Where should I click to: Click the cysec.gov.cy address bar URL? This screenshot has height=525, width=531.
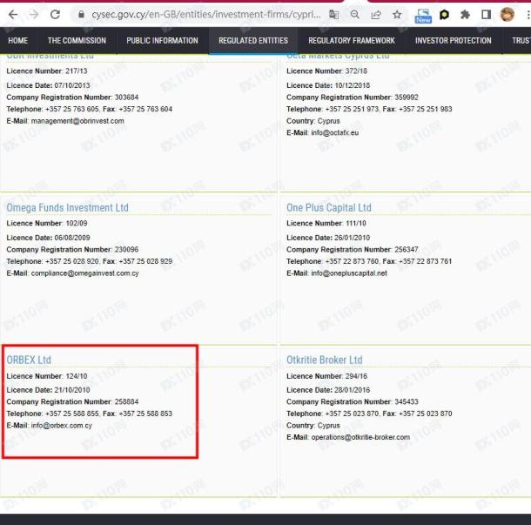(x=206, y=15)
